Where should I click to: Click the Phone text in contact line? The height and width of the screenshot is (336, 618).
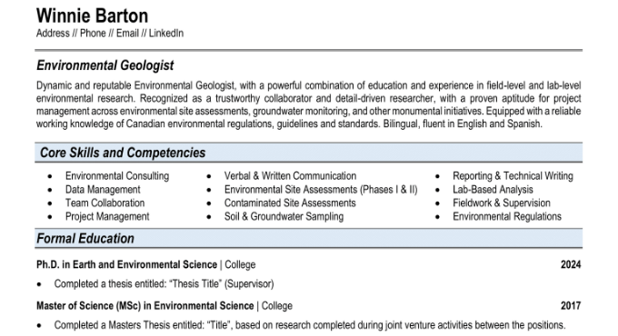pyautogui.click(x=93, y=33)
